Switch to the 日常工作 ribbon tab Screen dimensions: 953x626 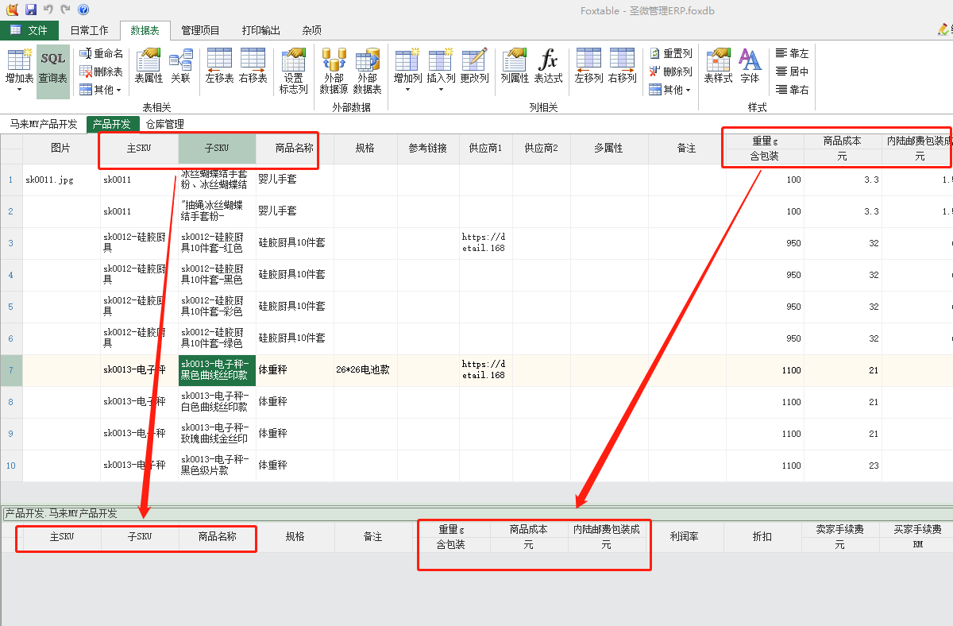tap(89, 30)
